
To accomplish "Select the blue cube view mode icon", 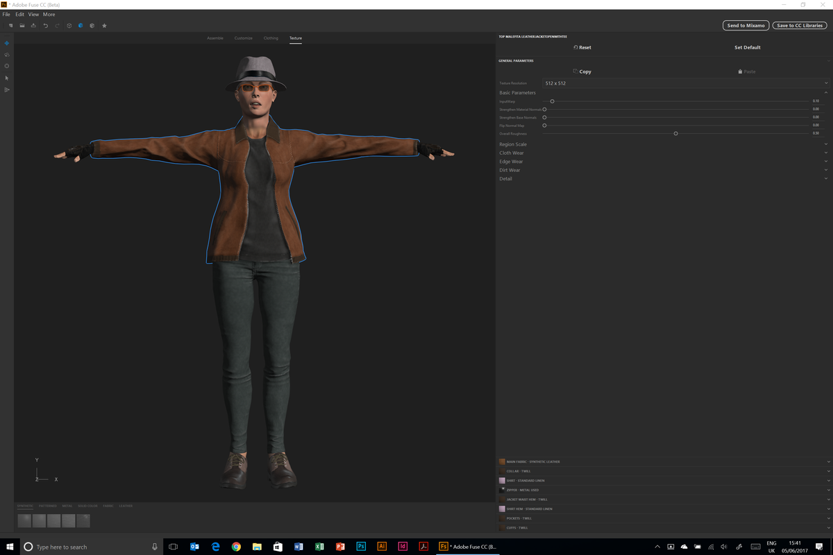I will coord(81,26).
